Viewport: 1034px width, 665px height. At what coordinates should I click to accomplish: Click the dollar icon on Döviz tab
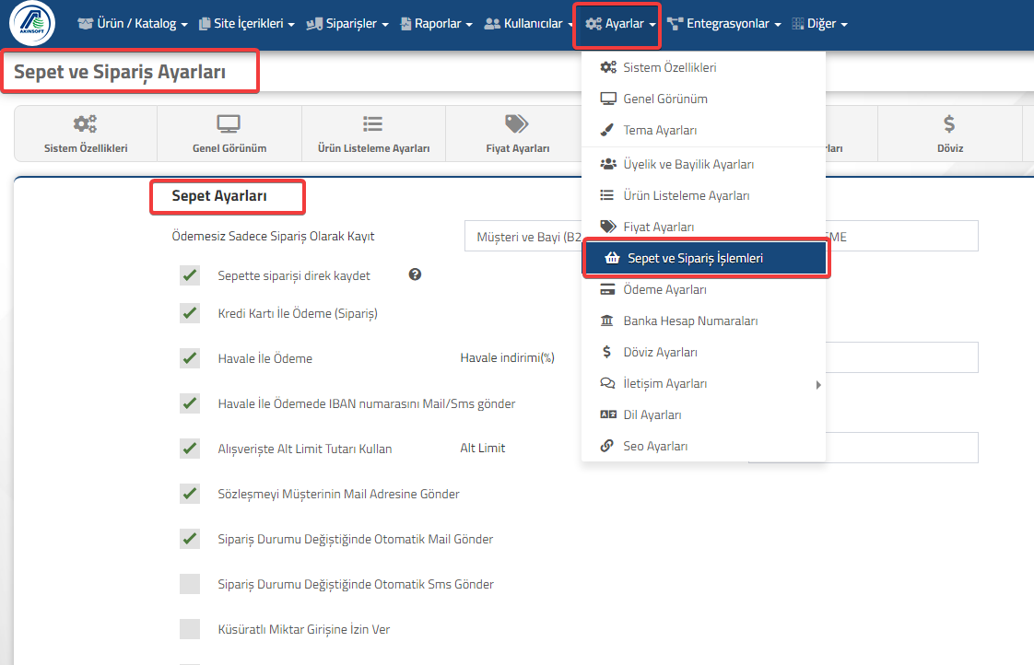click(x=949, y=123)
